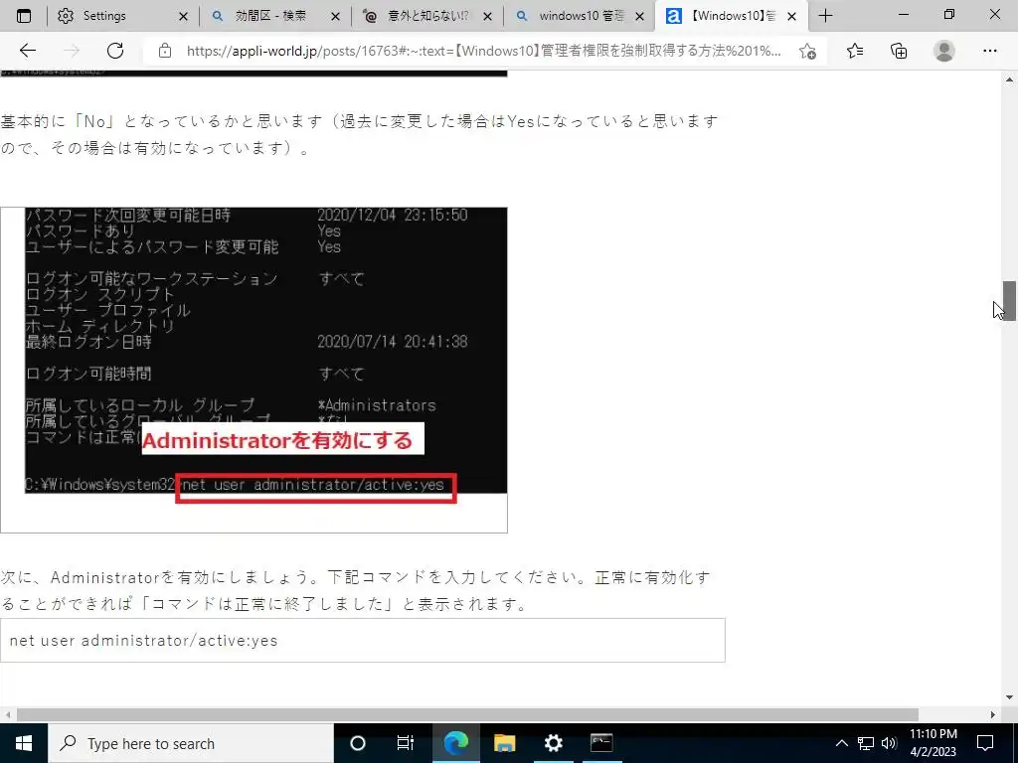Viewport: 1018px width, 763px height.
Task: Go back to the previous page
Action: click(x=27, y=51)
